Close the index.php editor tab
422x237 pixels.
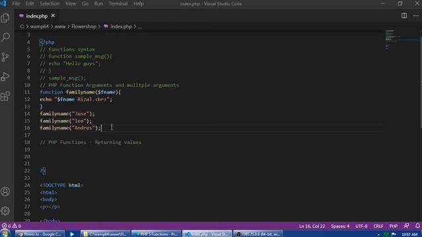tap(53, 16)
